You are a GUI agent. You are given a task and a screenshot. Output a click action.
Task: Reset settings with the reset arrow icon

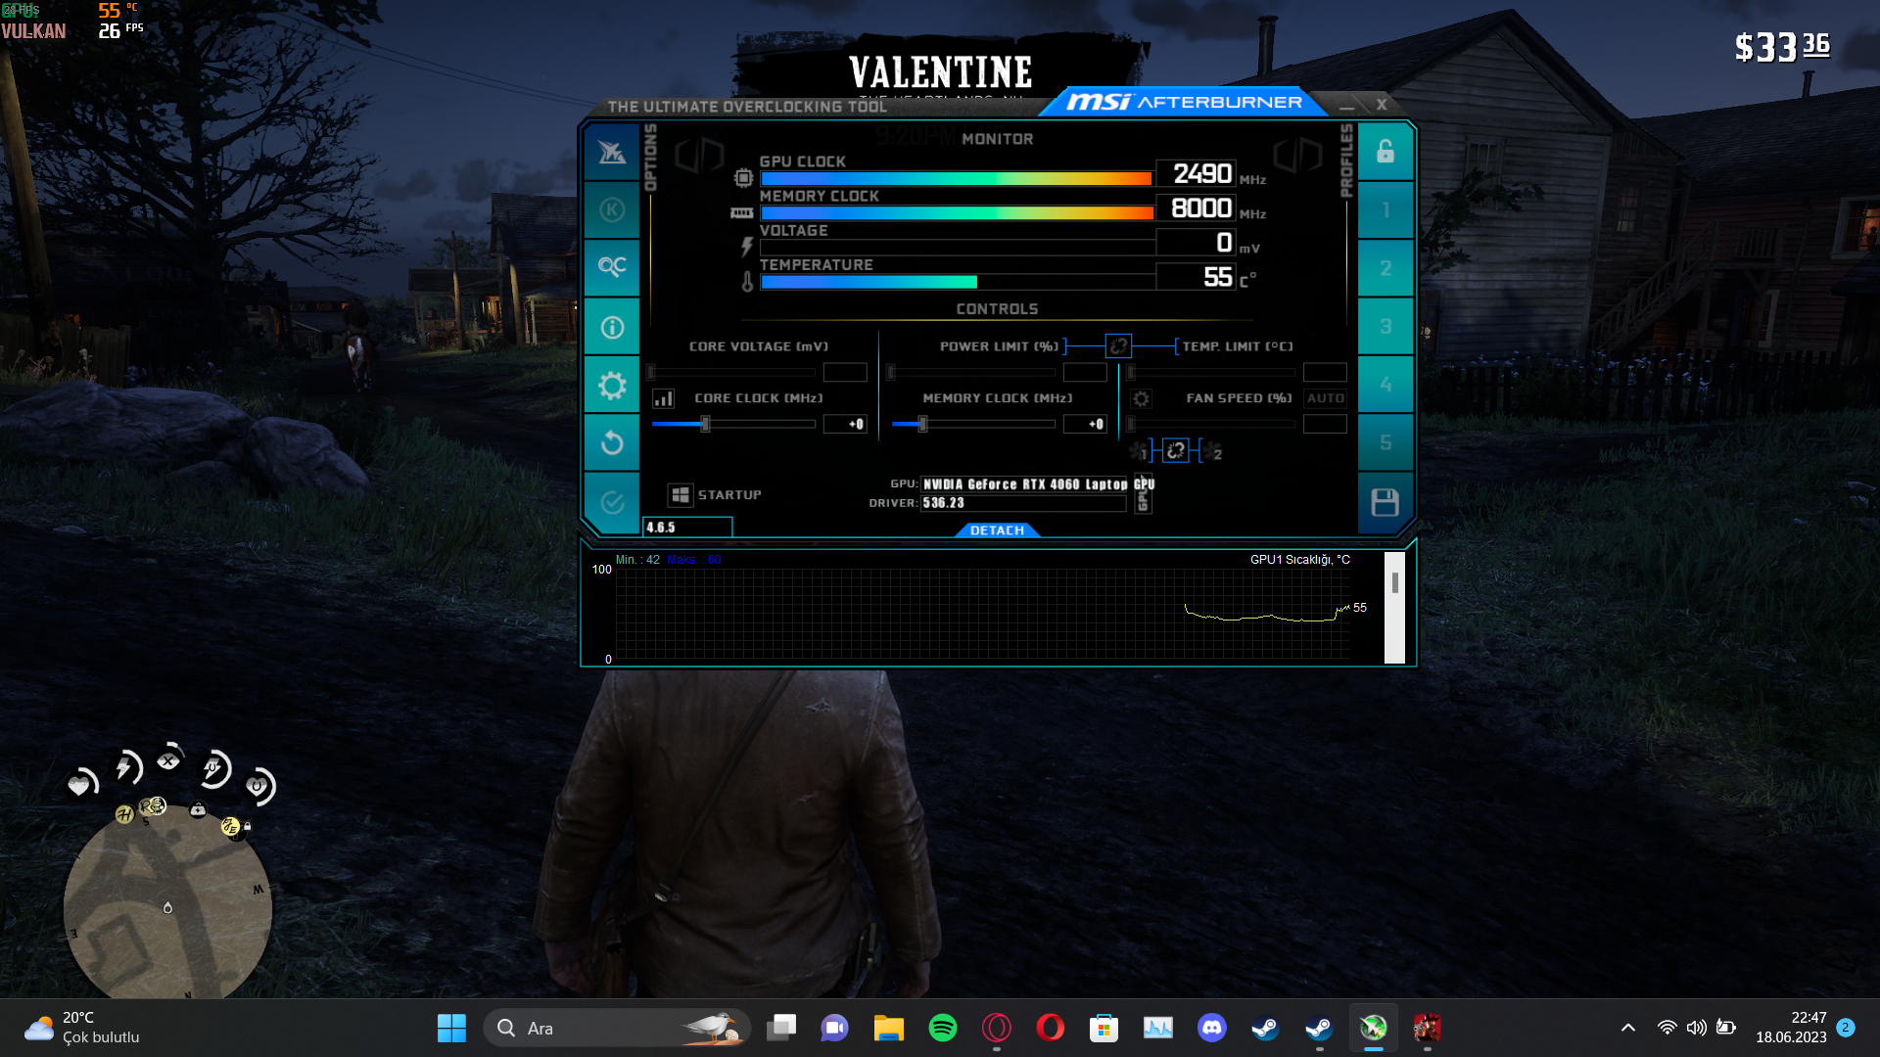point(612,443)
